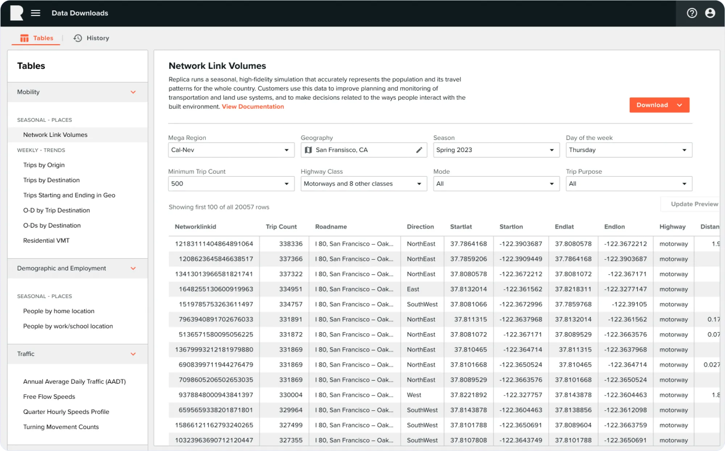Click the Startlon column header

[x=511, y=227]
